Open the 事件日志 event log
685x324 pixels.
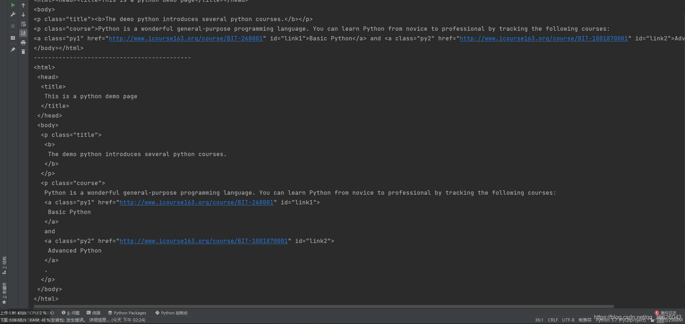tap(666, 313)
